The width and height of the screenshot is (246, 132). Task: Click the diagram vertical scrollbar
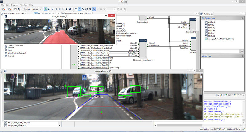tap(198, 42)
